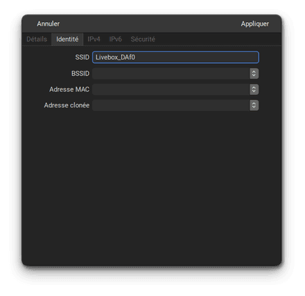The height and width of the screenshot is (296, 305).
Task: Expand the Adresse MAC dropdown arrow
Action: pyautogui.click(x=254, y=89)
